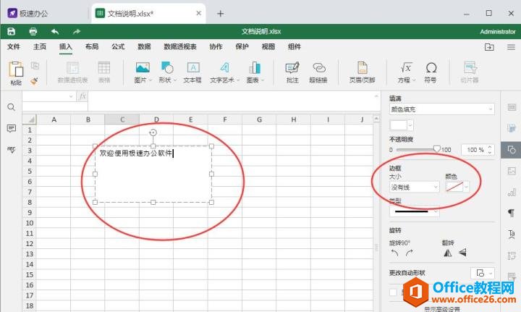This screenshot has width=521, height=312.
Task: Click the opacity slider handle
Action: pos(436,149)
